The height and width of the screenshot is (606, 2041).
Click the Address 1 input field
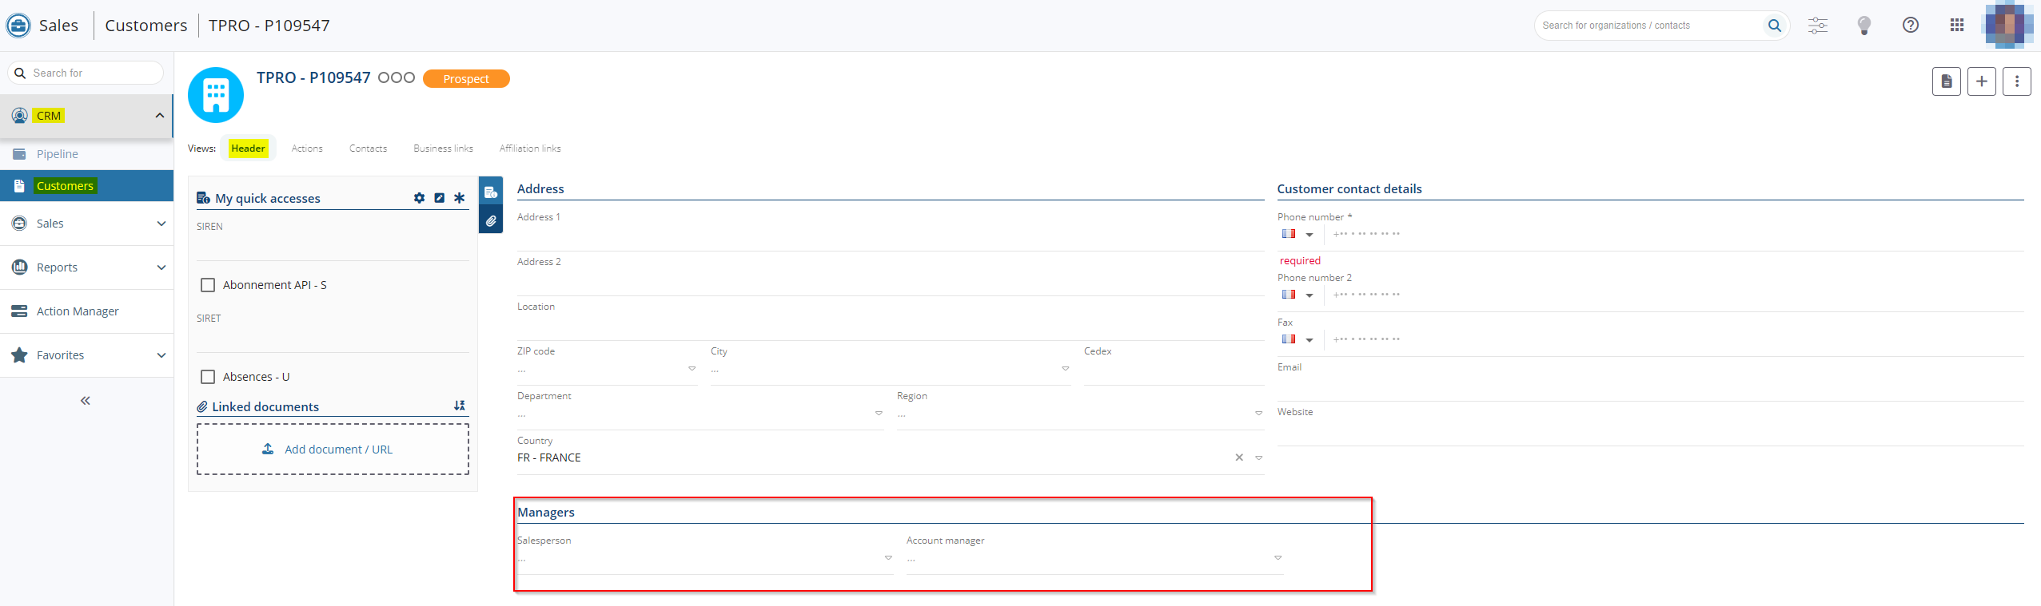[x=889, y=237]
